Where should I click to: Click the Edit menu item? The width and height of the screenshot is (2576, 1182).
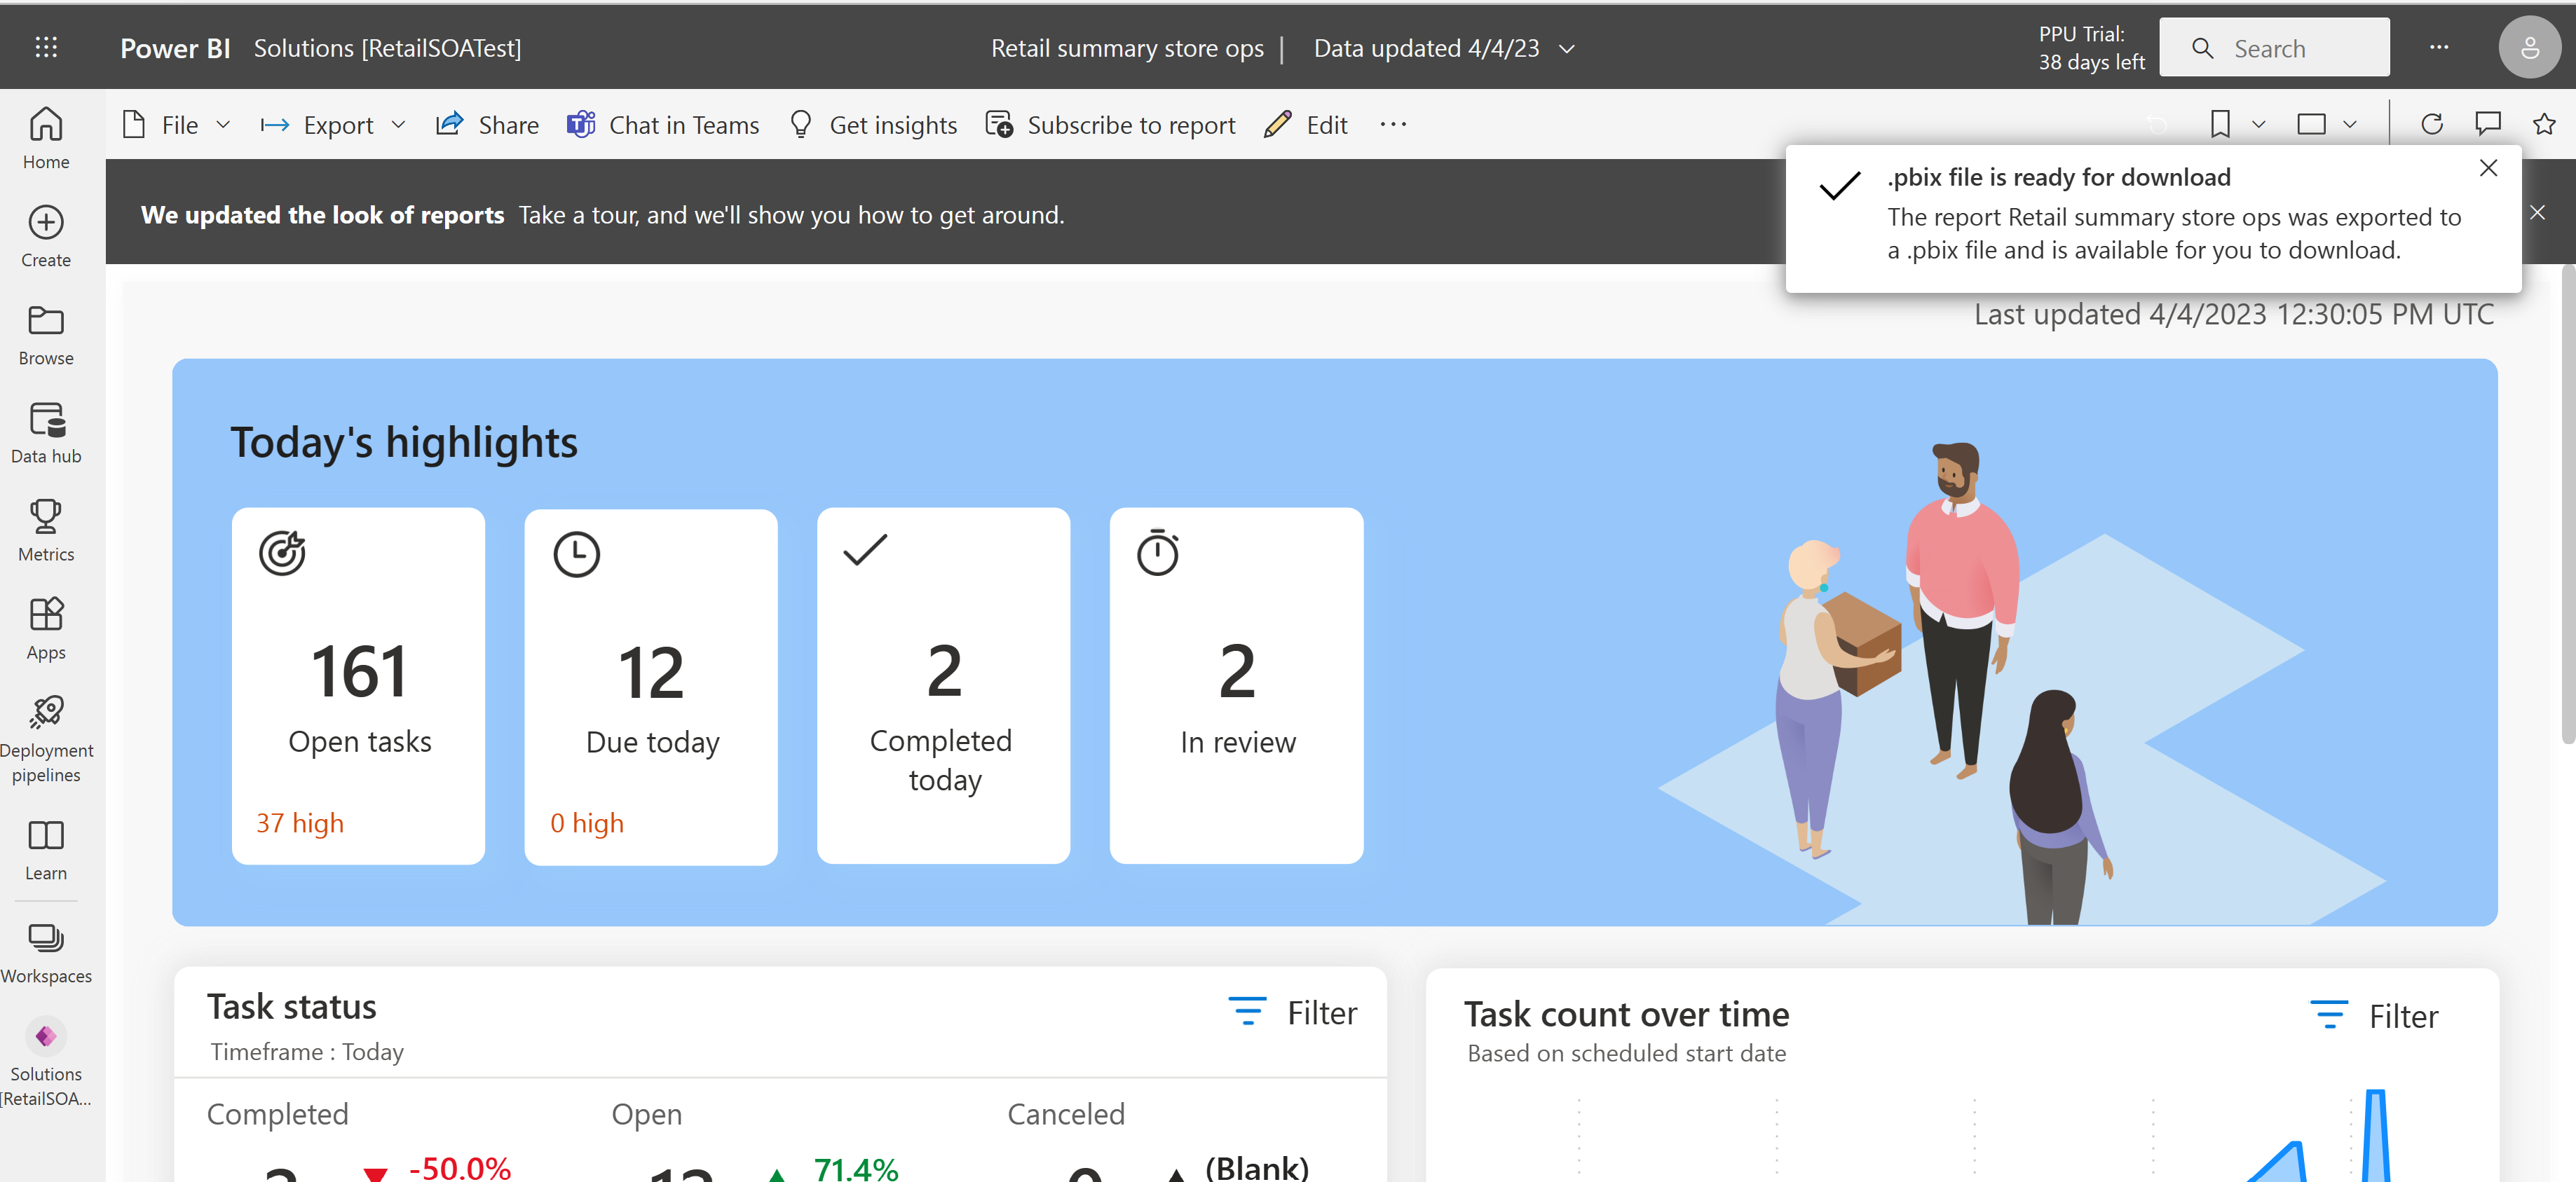pos(1326,125)
